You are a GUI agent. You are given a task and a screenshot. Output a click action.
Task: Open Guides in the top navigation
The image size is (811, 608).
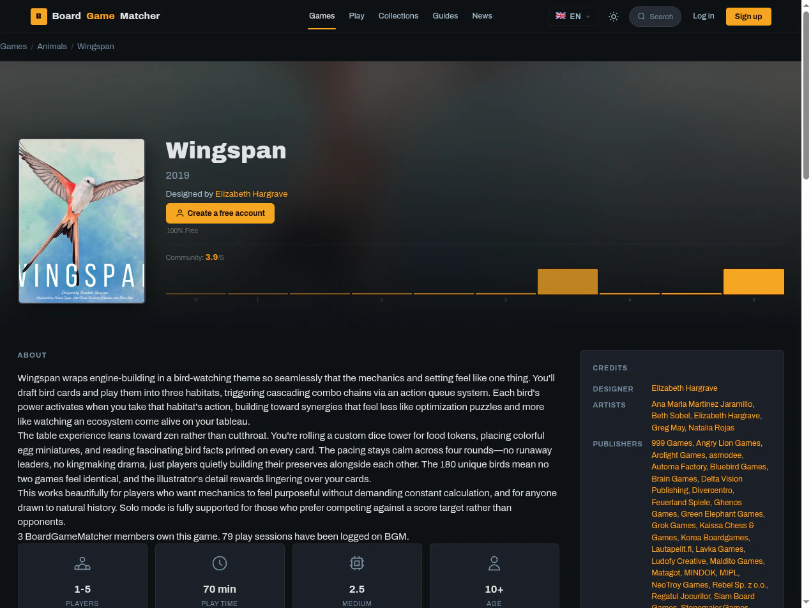[445, 16]
